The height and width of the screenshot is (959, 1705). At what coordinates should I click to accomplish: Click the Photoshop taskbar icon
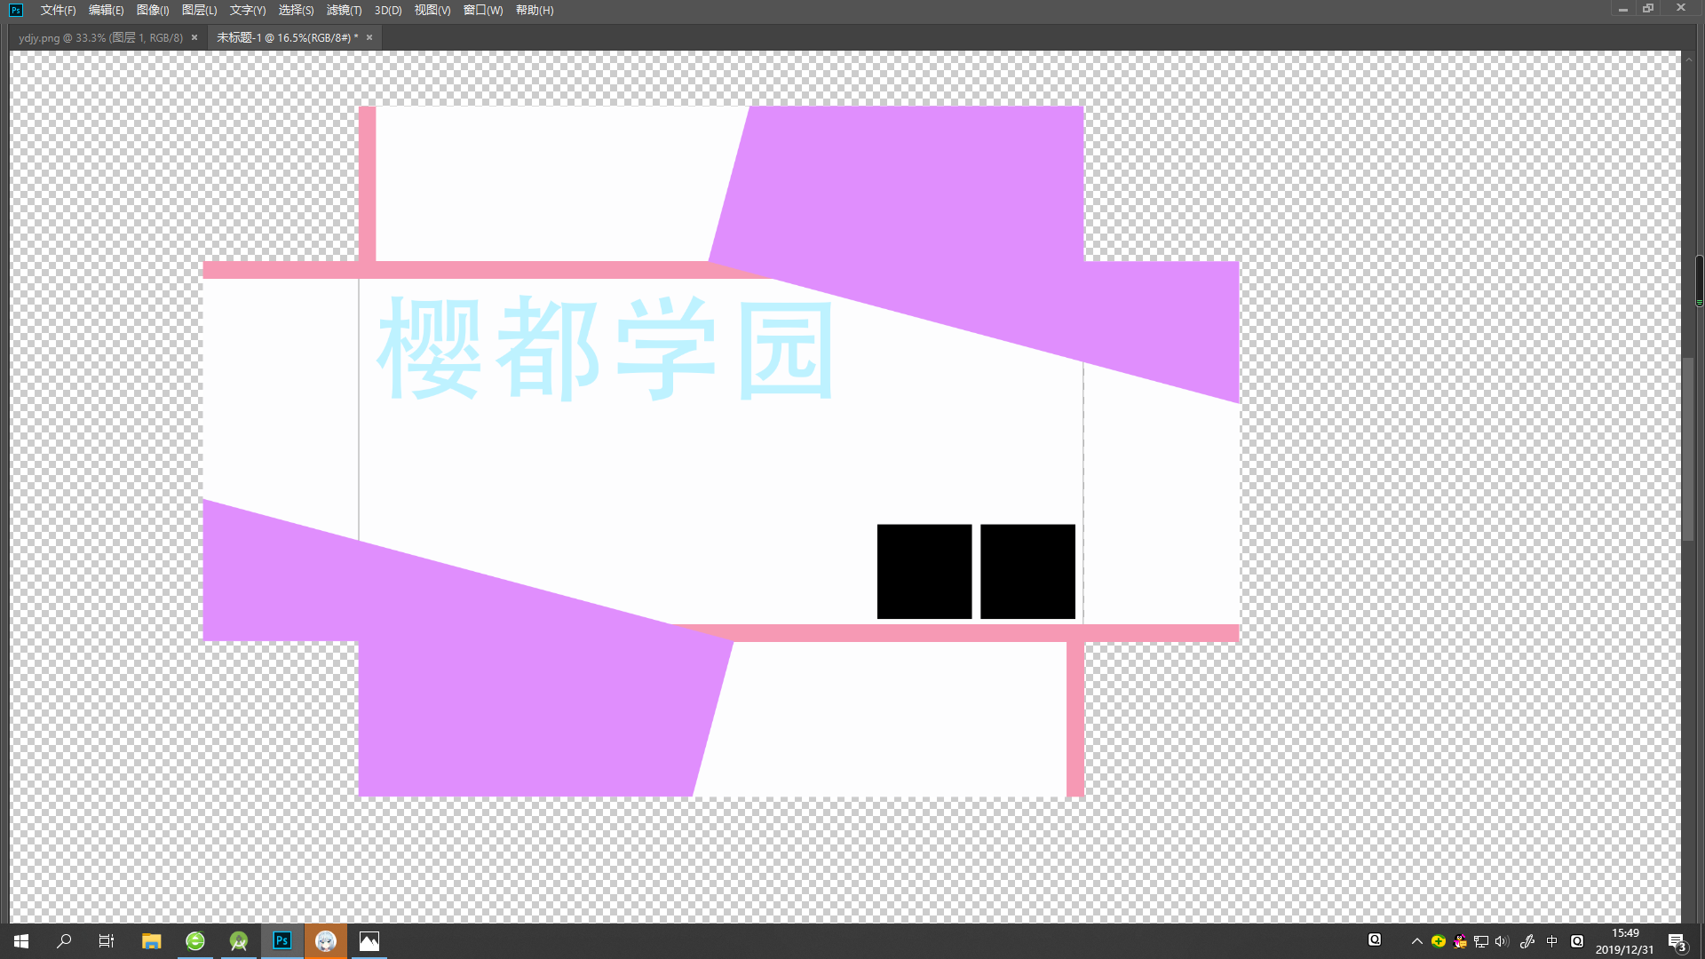tap(282, 941)
